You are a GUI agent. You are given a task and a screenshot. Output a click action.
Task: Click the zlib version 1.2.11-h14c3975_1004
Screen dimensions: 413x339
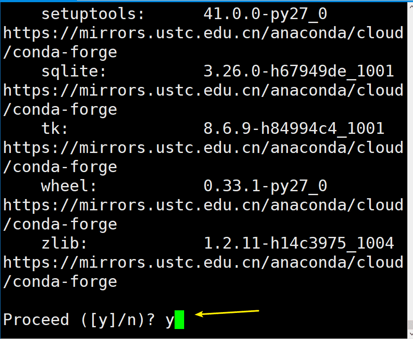[298, 244]
